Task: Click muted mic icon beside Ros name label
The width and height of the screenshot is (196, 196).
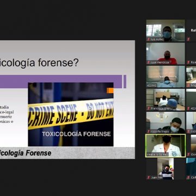Action: (189, 63)
